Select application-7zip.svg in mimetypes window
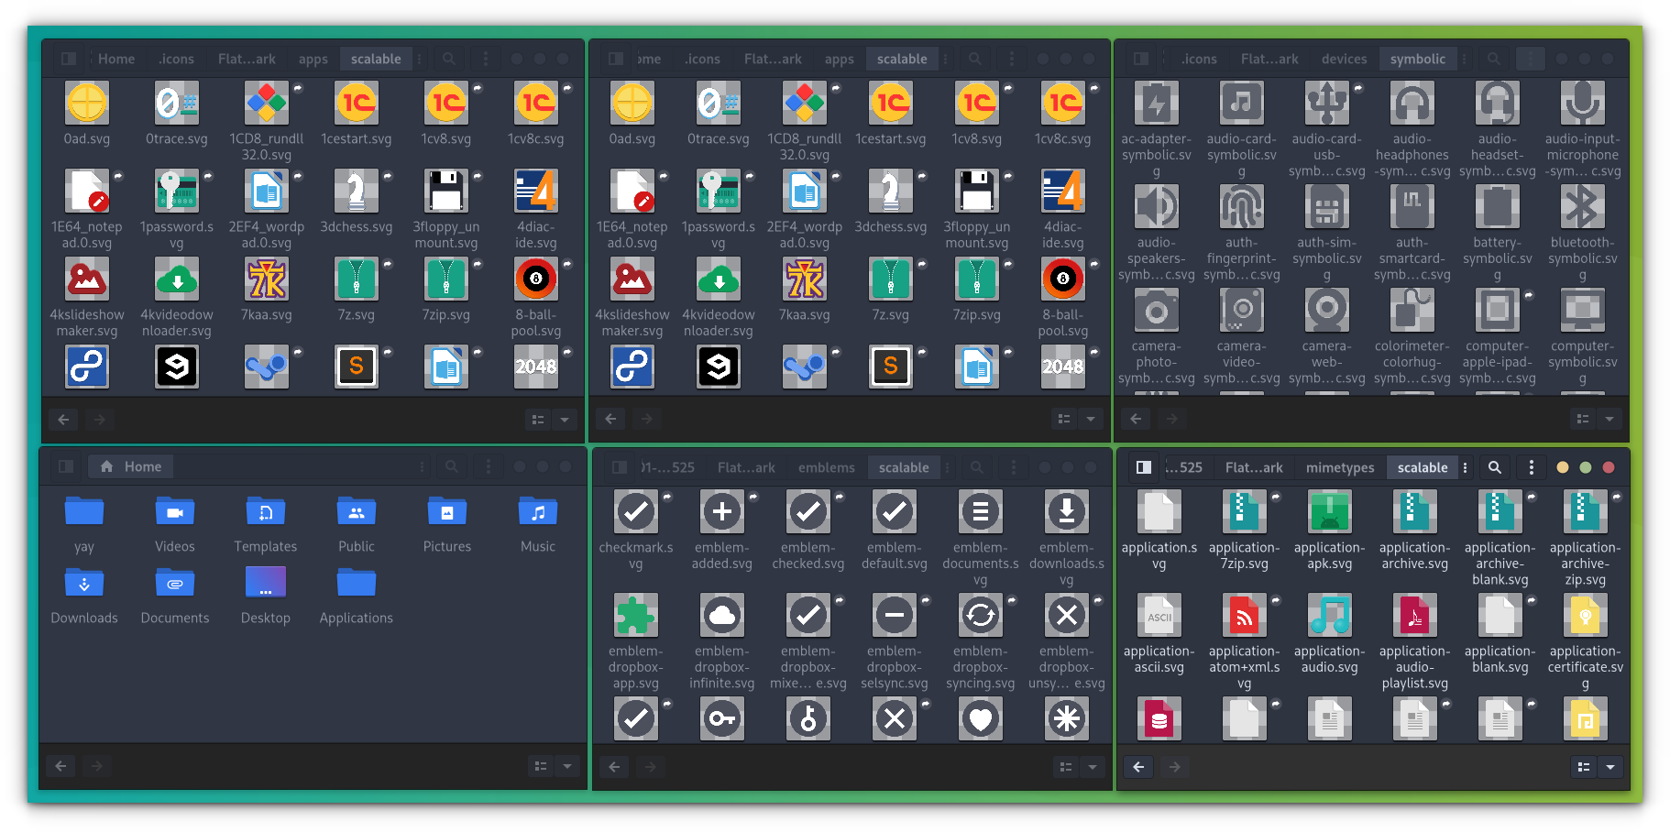The height and width of the screenshot is (832, 1670). click(x=1244, y=512)
